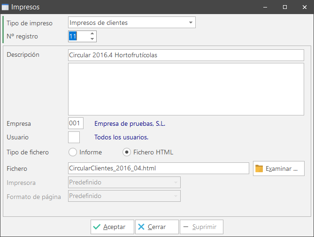
Task: Click the Suprimir button
Action: [x=201, y=227]
